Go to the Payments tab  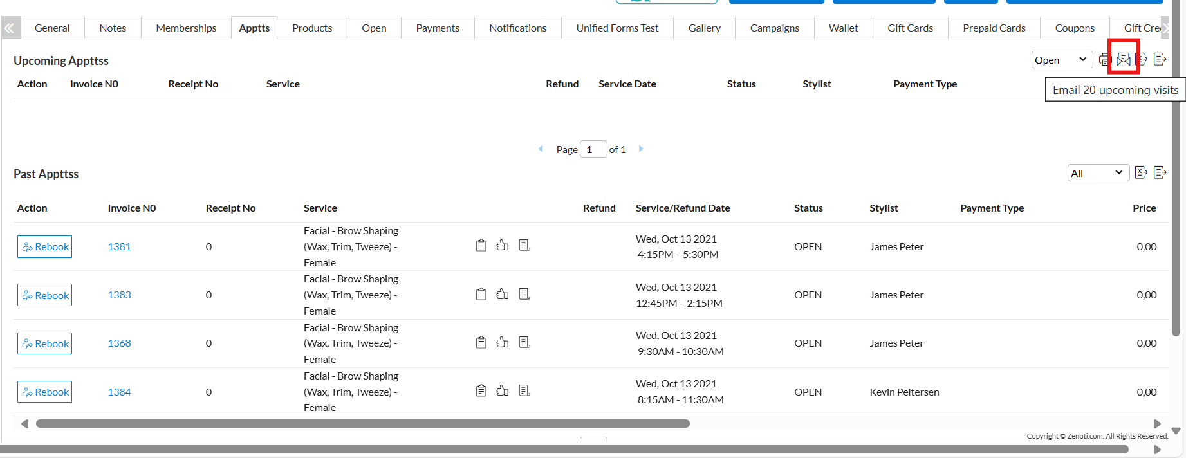click(438, 28)
